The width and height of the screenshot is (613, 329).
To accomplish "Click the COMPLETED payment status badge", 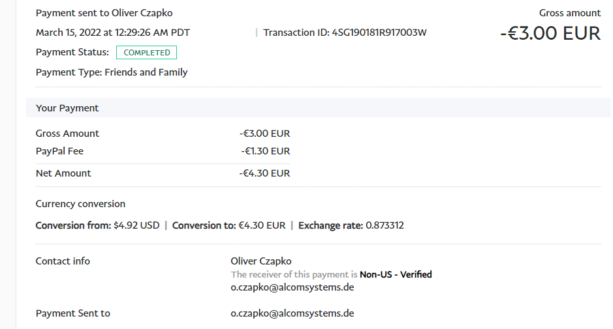I will [146, 53].
